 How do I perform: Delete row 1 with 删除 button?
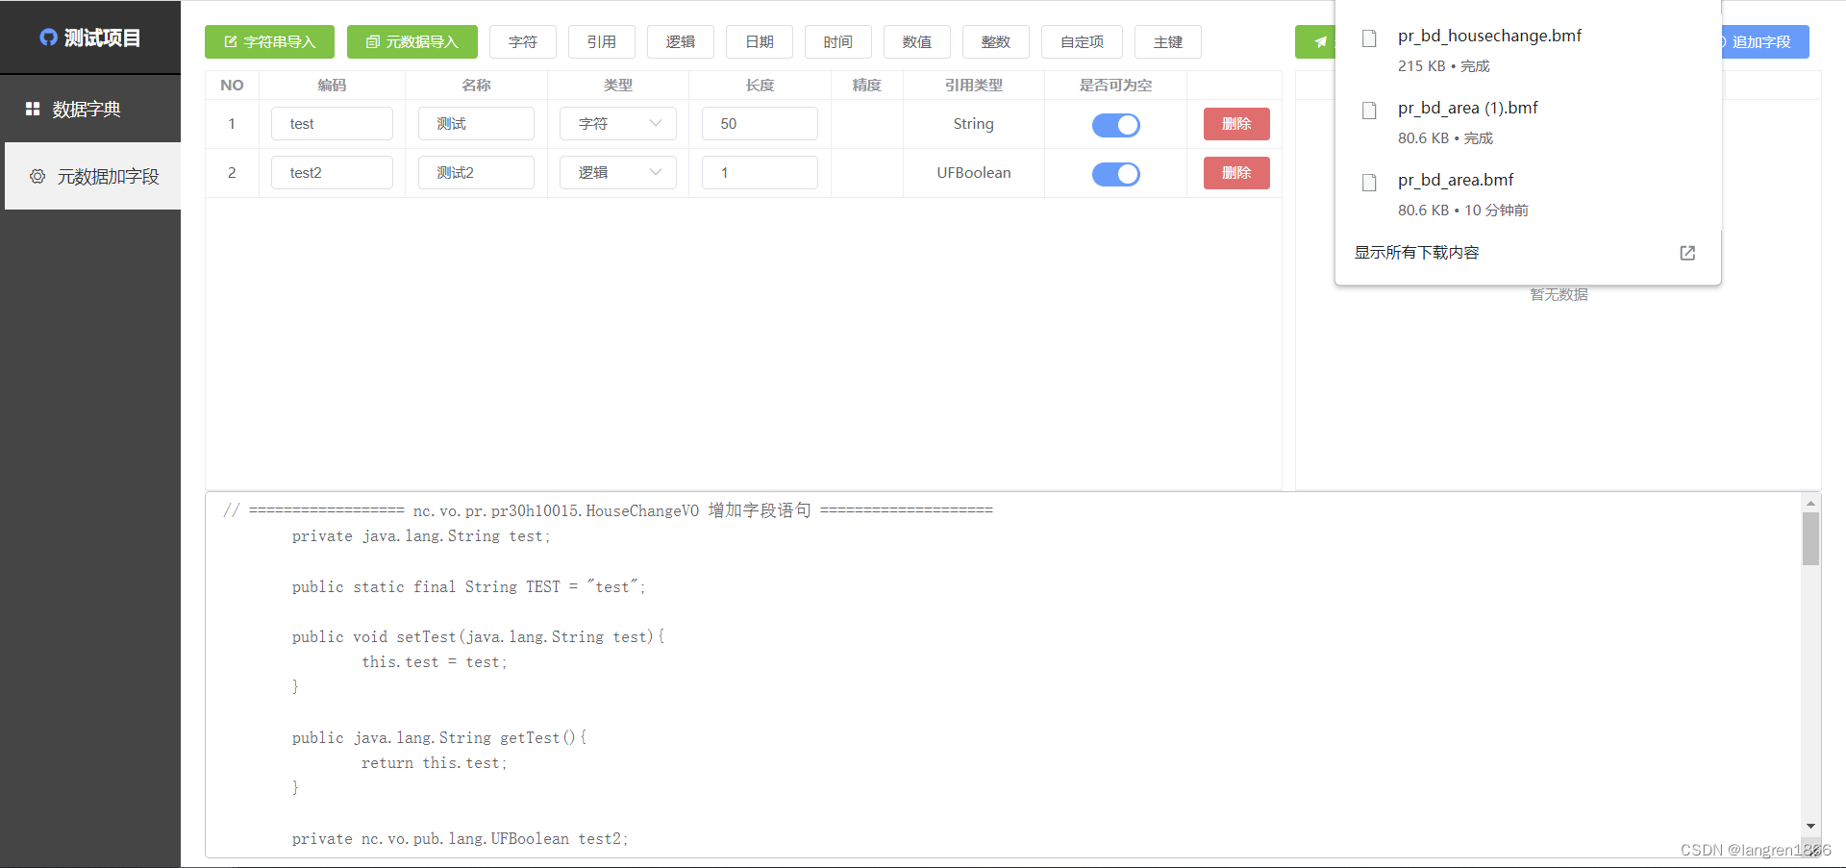(1236, 124)
